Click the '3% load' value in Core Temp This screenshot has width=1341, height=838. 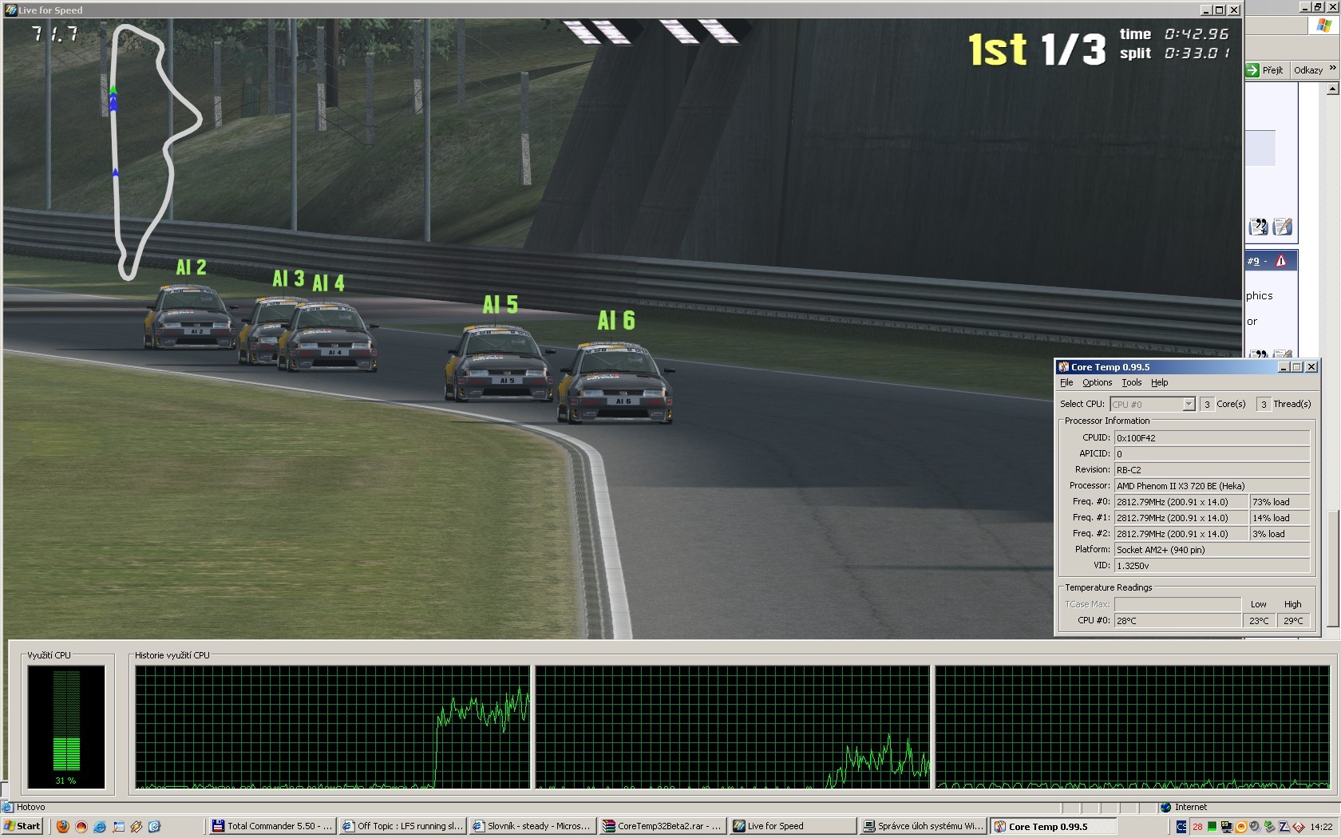pos(1280,534)
